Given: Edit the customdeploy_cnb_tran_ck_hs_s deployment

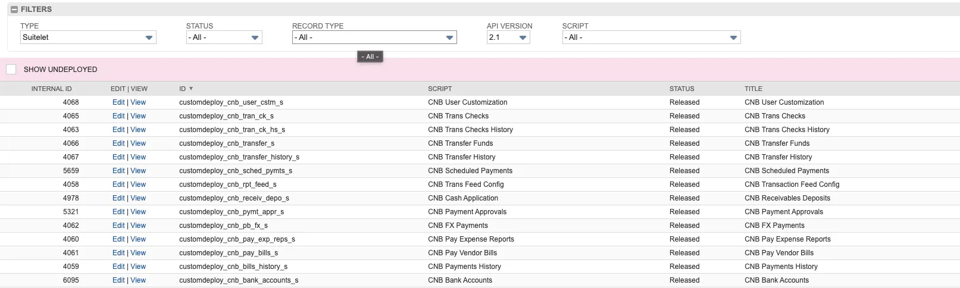Looking at the screenshot, I should coord(118,130).
